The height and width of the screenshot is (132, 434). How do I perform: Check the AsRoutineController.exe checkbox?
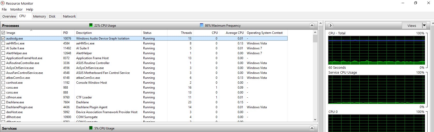click(x=3, y=63)
